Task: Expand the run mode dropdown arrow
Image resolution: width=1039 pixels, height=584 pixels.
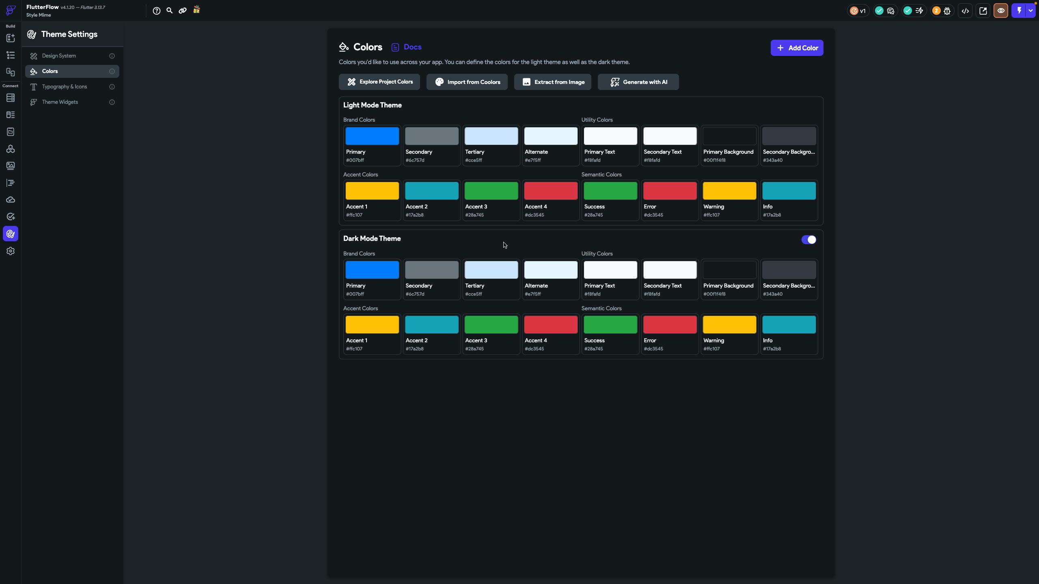Action: pos(1030,11)
